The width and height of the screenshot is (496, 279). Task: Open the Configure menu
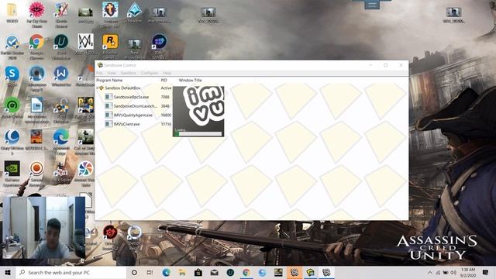tap(150, 73)
